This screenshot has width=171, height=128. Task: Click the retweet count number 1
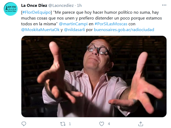click(70, 124)
